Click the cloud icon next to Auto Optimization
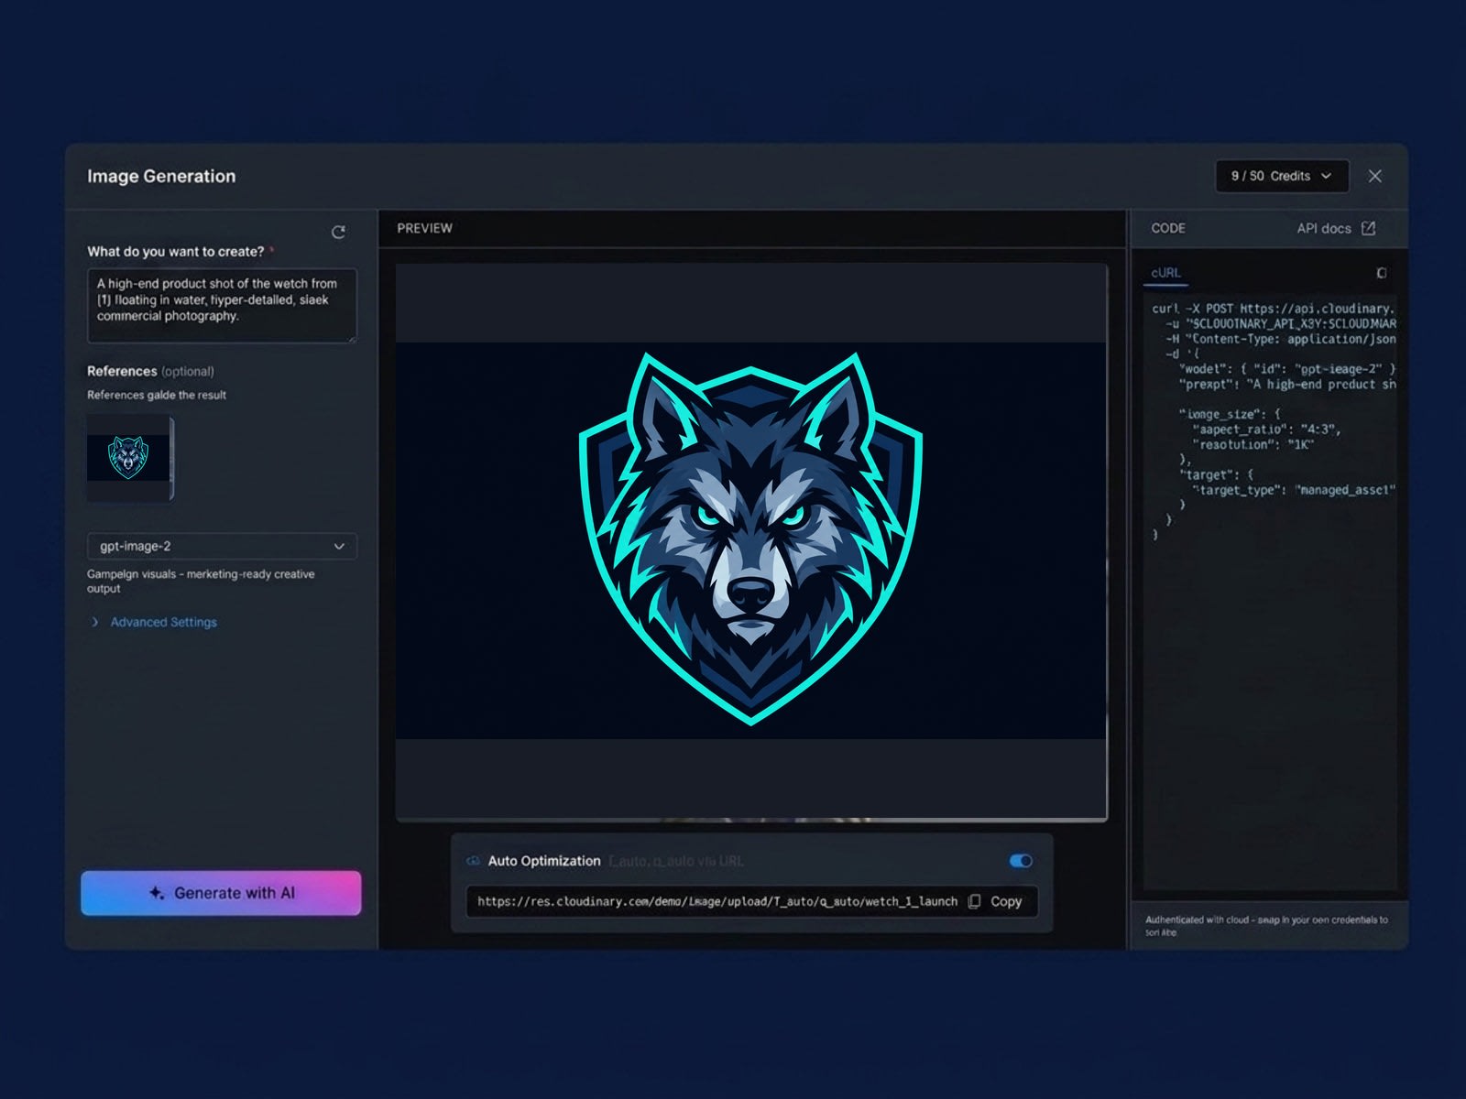This screenshot has width=1466, height=1099. 473,861
